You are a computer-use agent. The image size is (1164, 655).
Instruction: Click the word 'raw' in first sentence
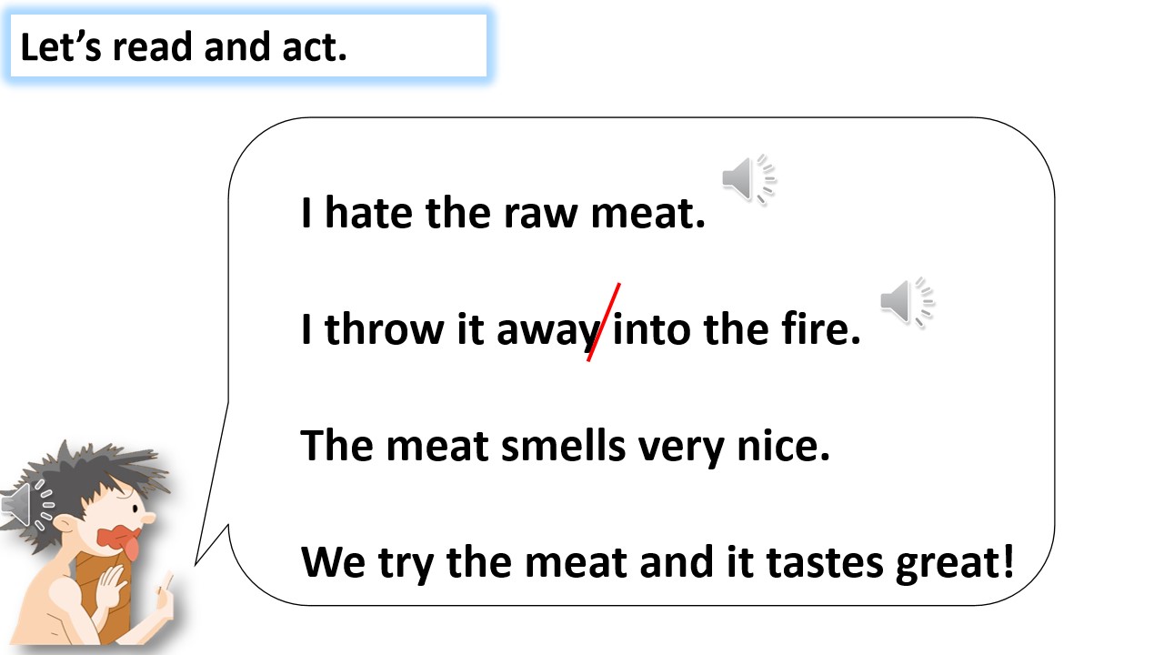point(539,214)
